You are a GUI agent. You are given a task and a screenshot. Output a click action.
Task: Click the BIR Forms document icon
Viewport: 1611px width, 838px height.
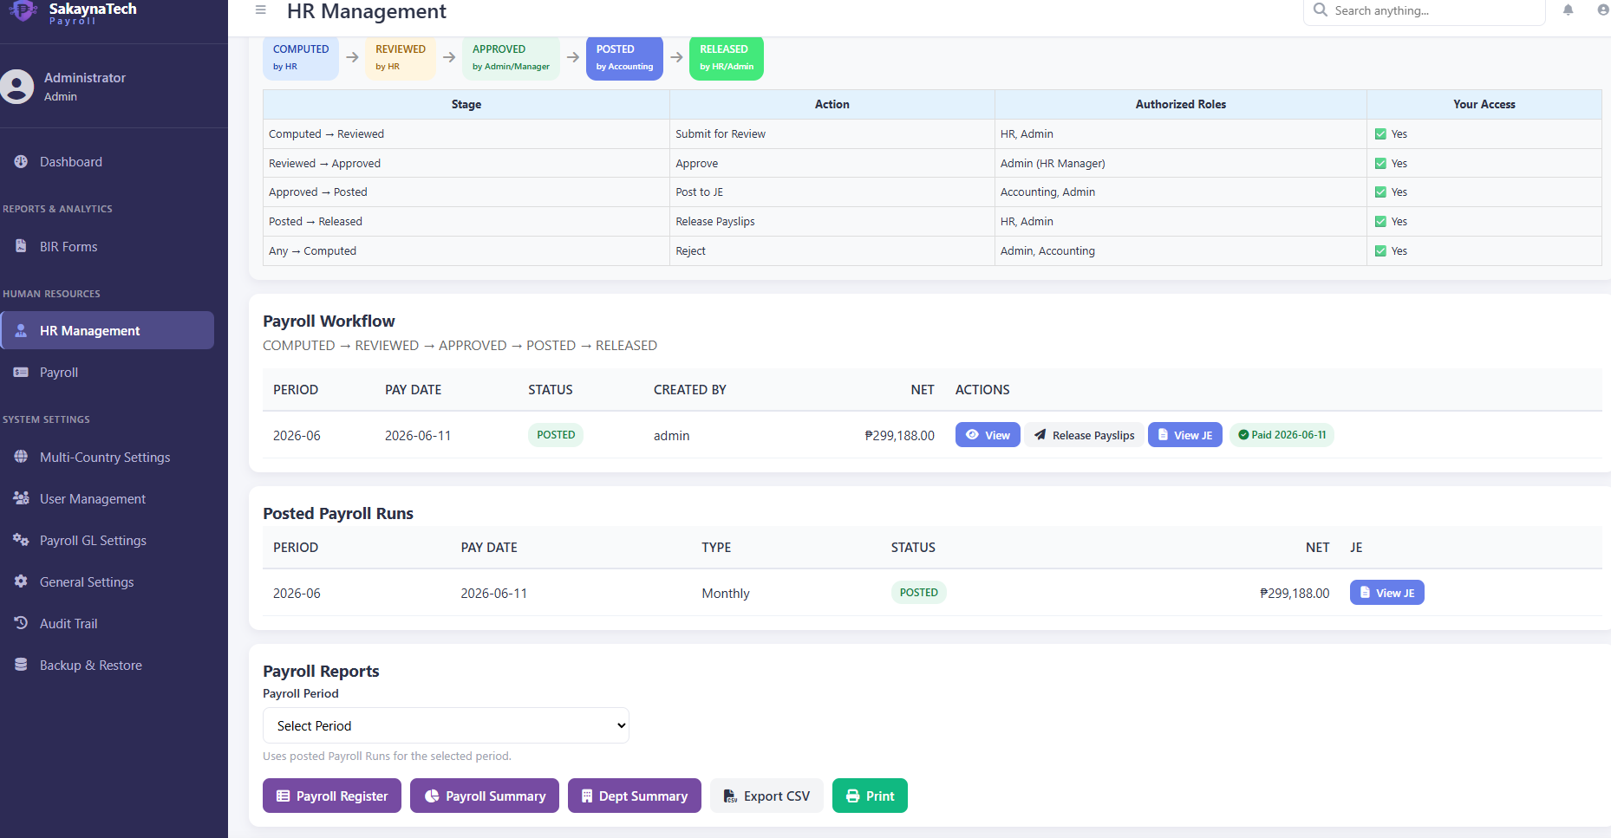point(21,246)
